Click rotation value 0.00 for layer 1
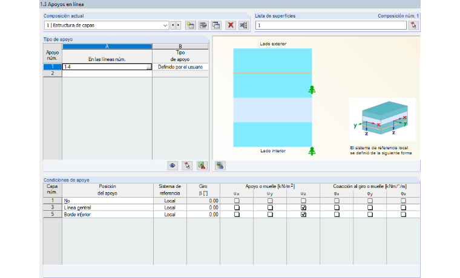 203,201
